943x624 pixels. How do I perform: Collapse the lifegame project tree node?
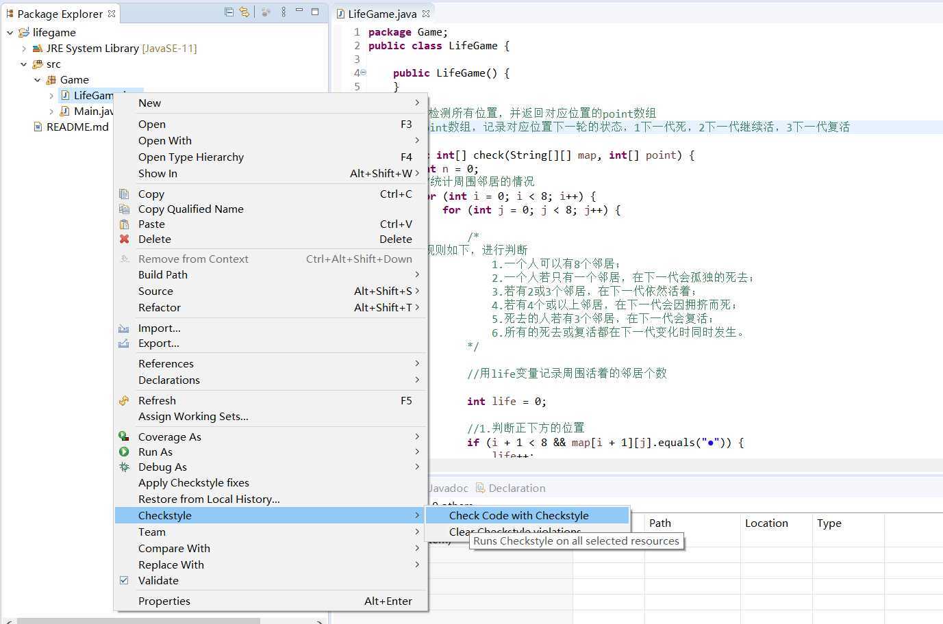click(10, 33)
